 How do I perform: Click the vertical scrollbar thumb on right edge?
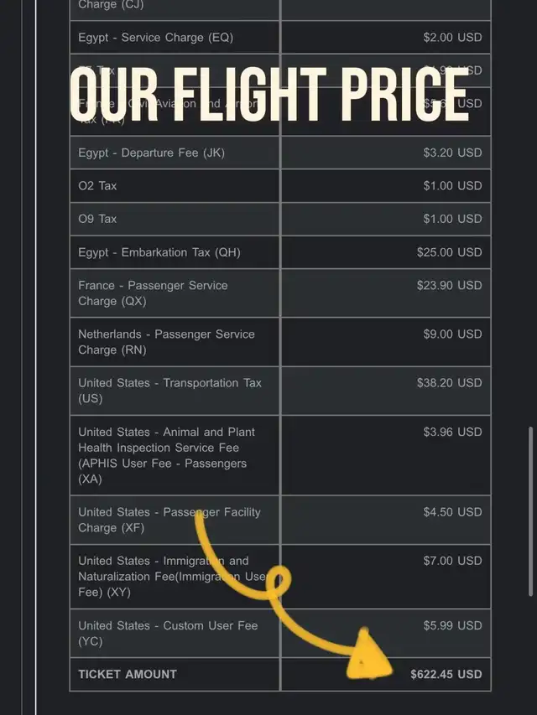(530, 511)
